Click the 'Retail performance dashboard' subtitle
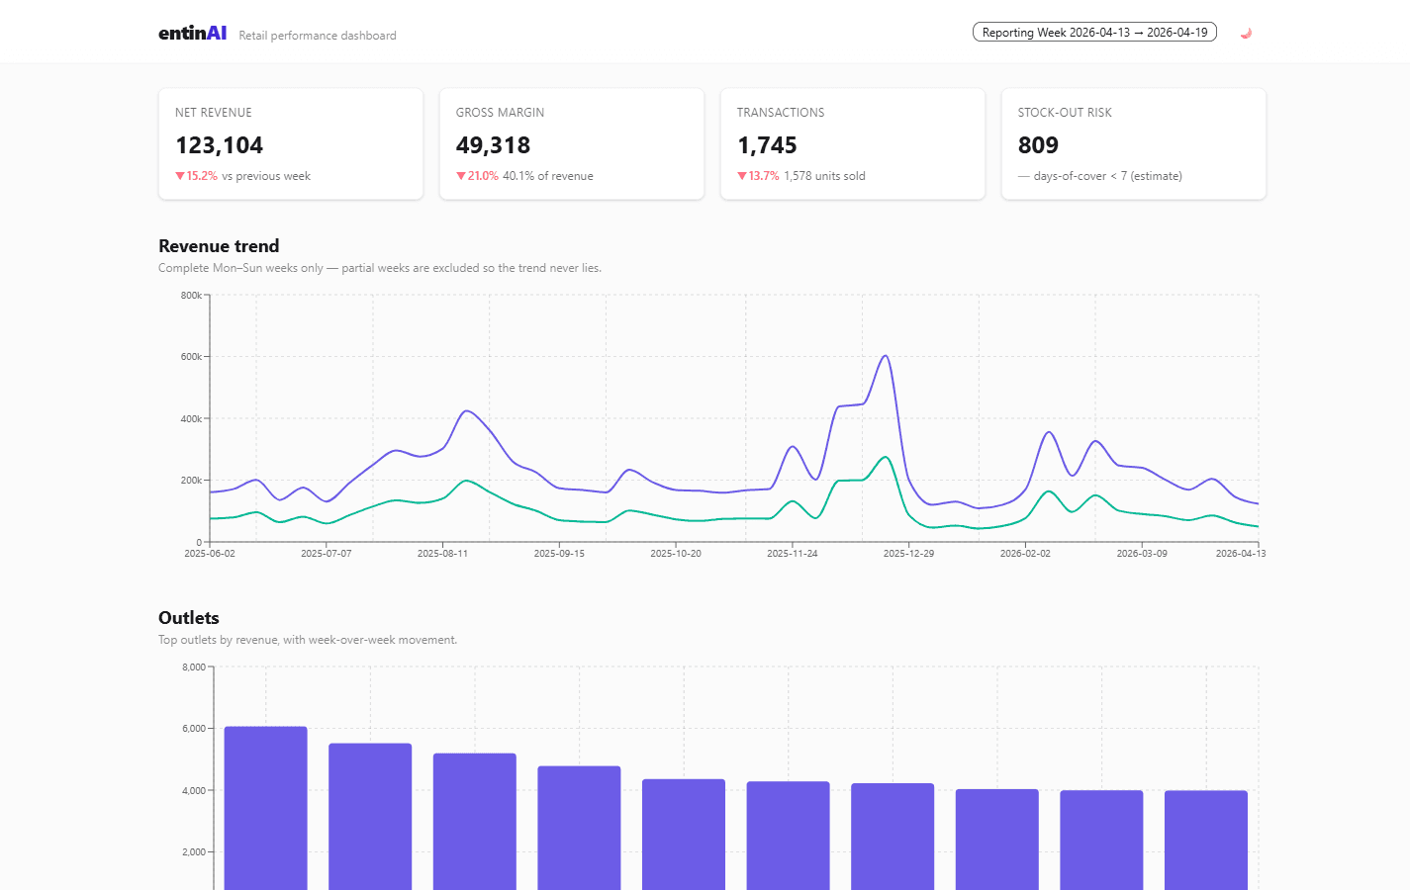Screen dimensions: 1410x890 pyautogui.click(x=318, y=36)
